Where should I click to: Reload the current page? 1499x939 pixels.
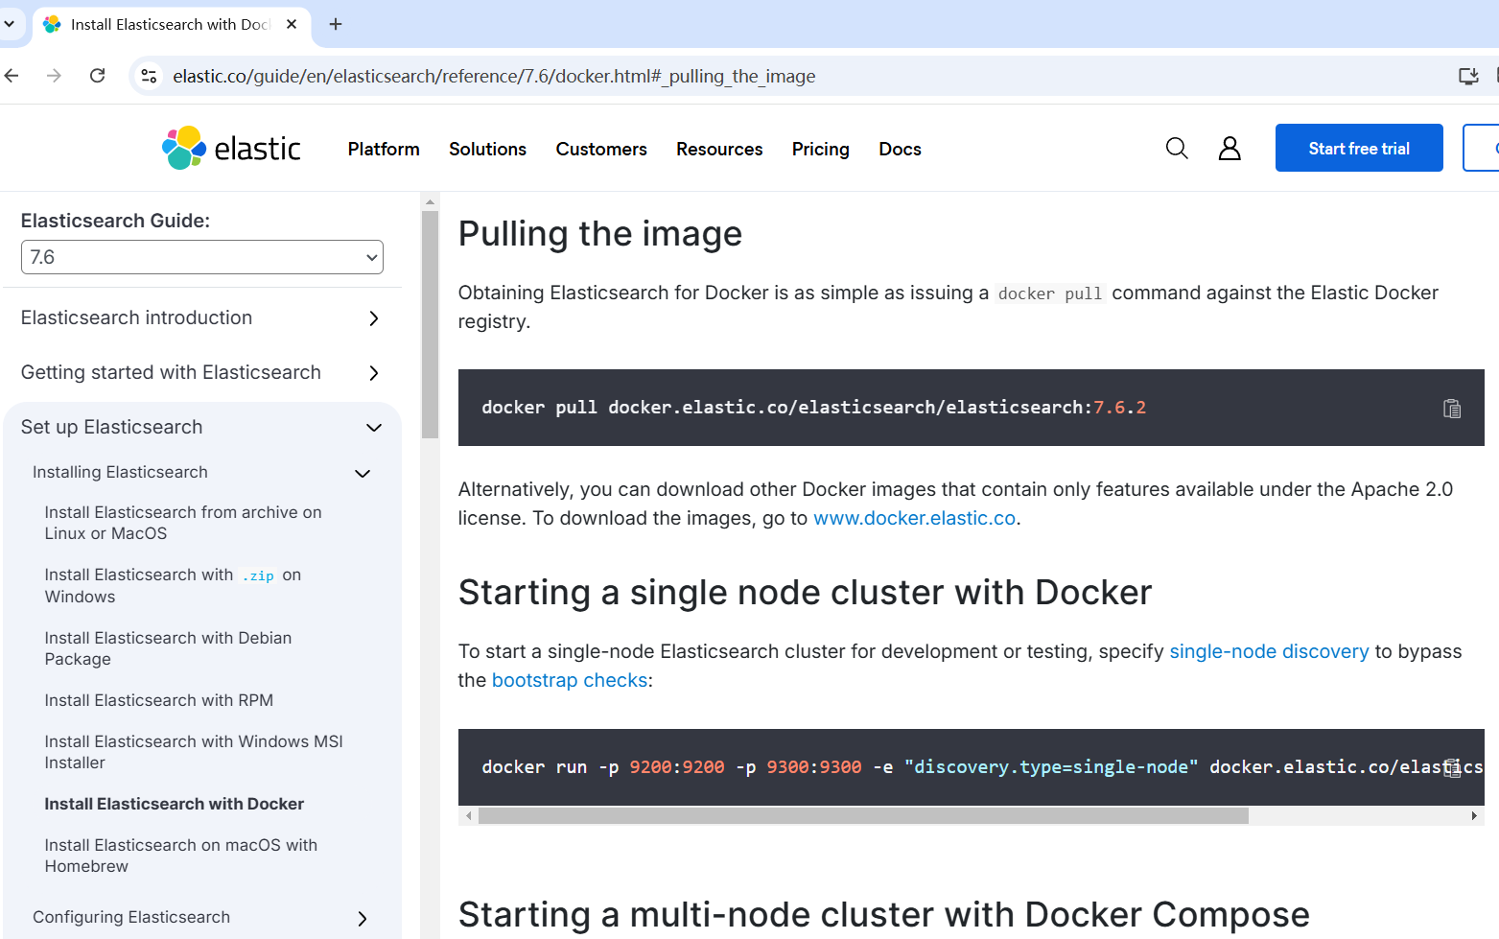(x=98, y=76)
